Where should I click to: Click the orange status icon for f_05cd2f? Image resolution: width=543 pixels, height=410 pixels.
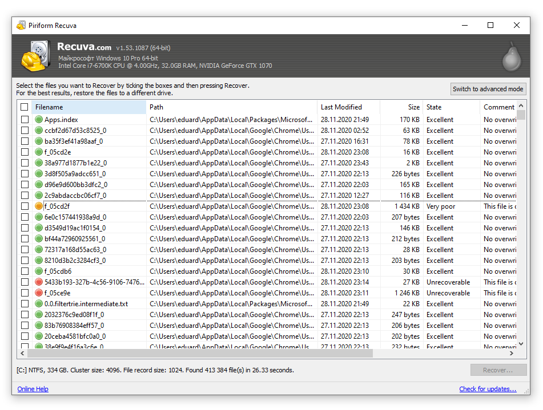39,206
